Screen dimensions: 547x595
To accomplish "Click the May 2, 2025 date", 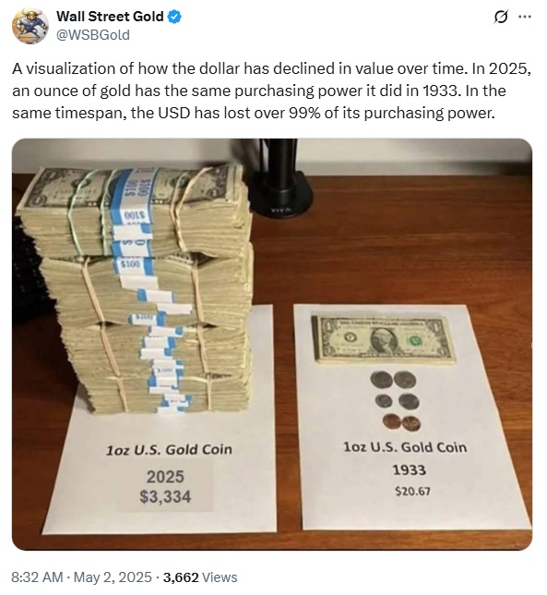I will [x=113, y=577].
